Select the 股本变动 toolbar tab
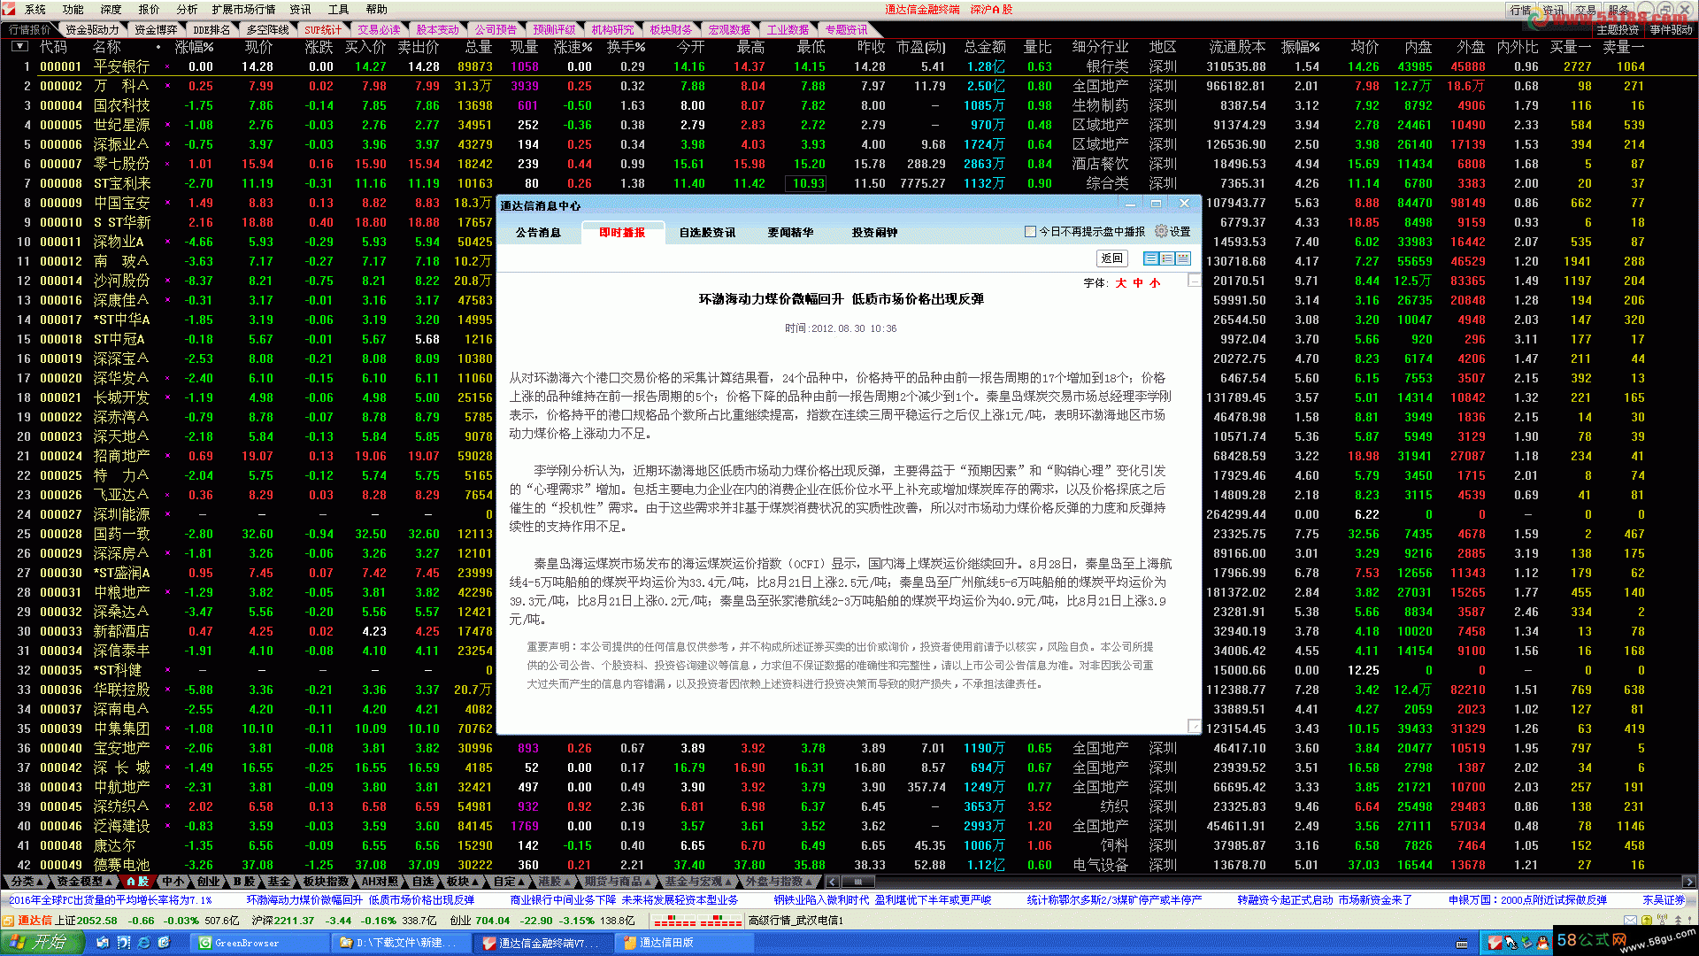Image resolution: width=1699 pixels, height=956 pixels. pyautogui.click(x=437, y=30)
